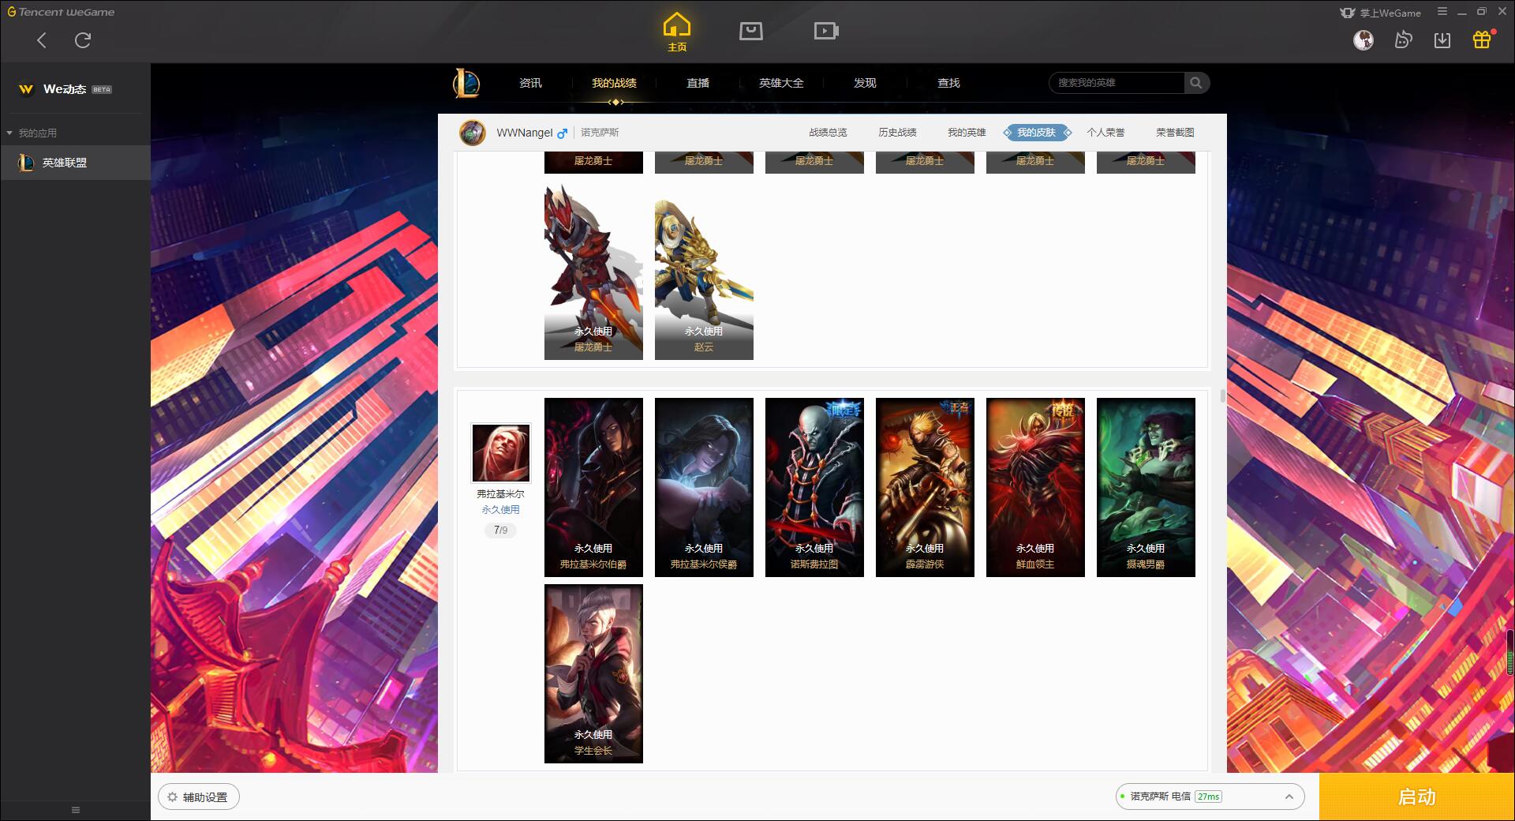Open the 学生会长 skin card
The image size is (1515, 821).
click(x=593, y=673)
